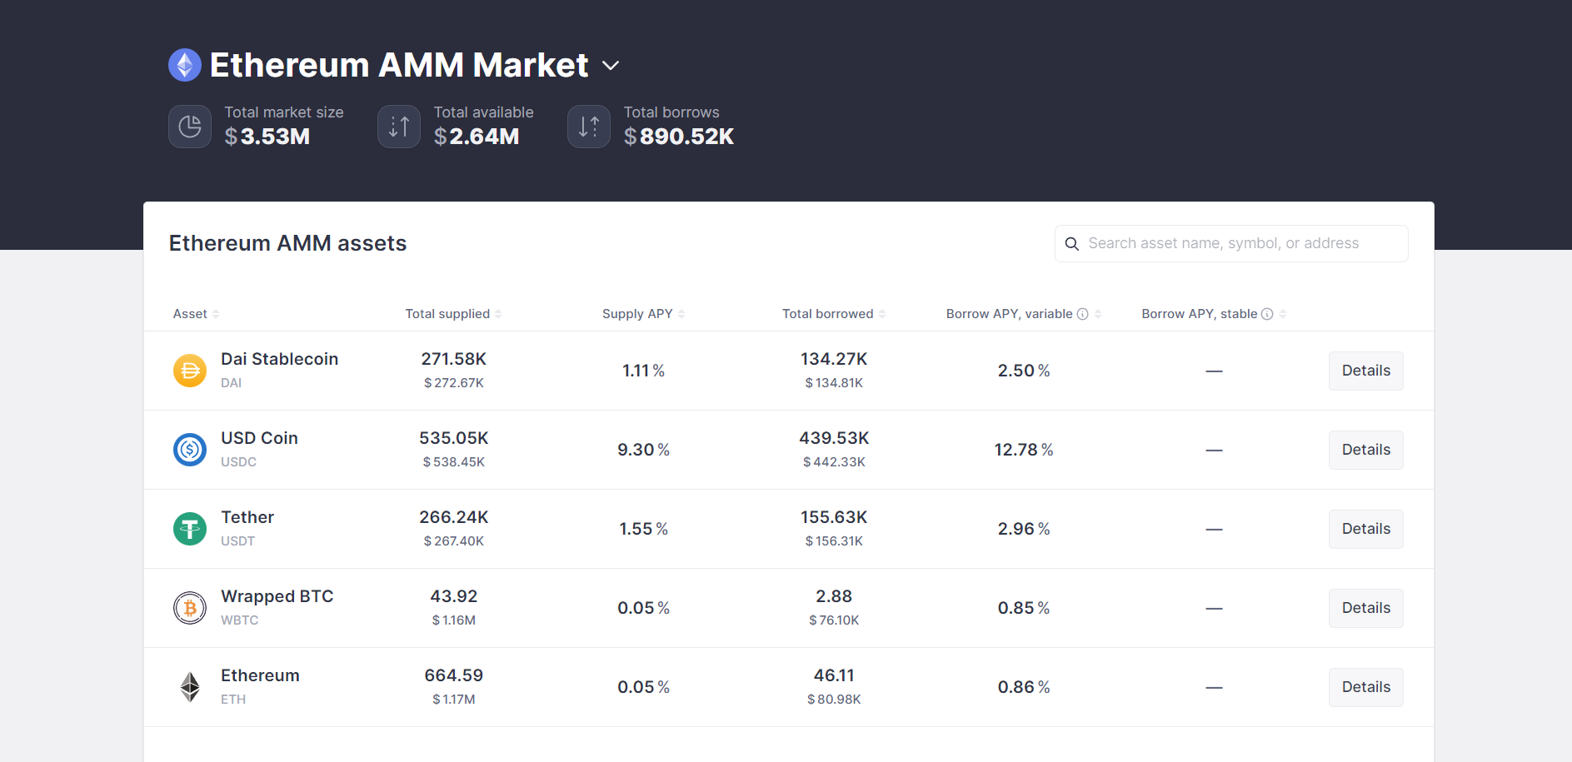Select the Ethereum asset name in table
Viewport: 1572px width, 762px height.
coord(260,675)
